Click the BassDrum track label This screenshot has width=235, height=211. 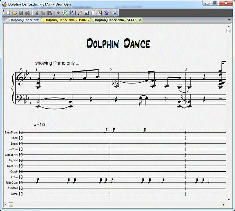coord(11,132)
